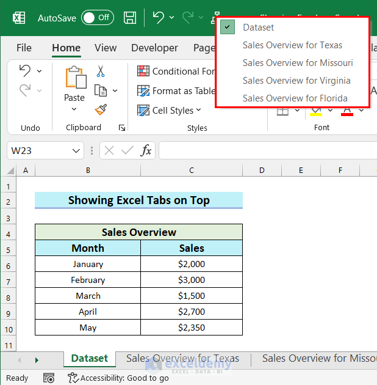The image size is (377, 385).
Task: Click the formula bar input field
Action: [x=268, y=150]
